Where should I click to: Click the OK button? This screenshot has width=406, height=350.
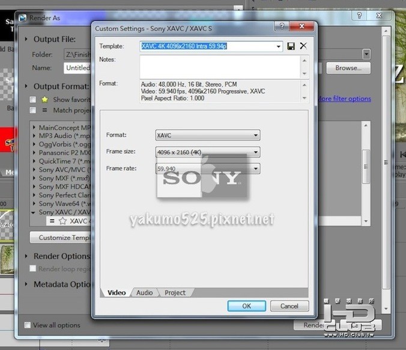click(x=246, y=306)
